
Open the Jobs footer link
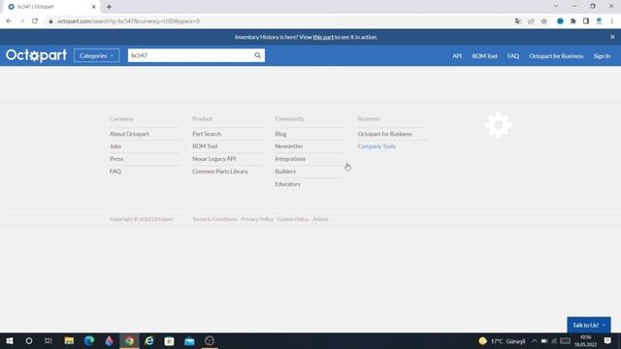[x=115, y=146]
